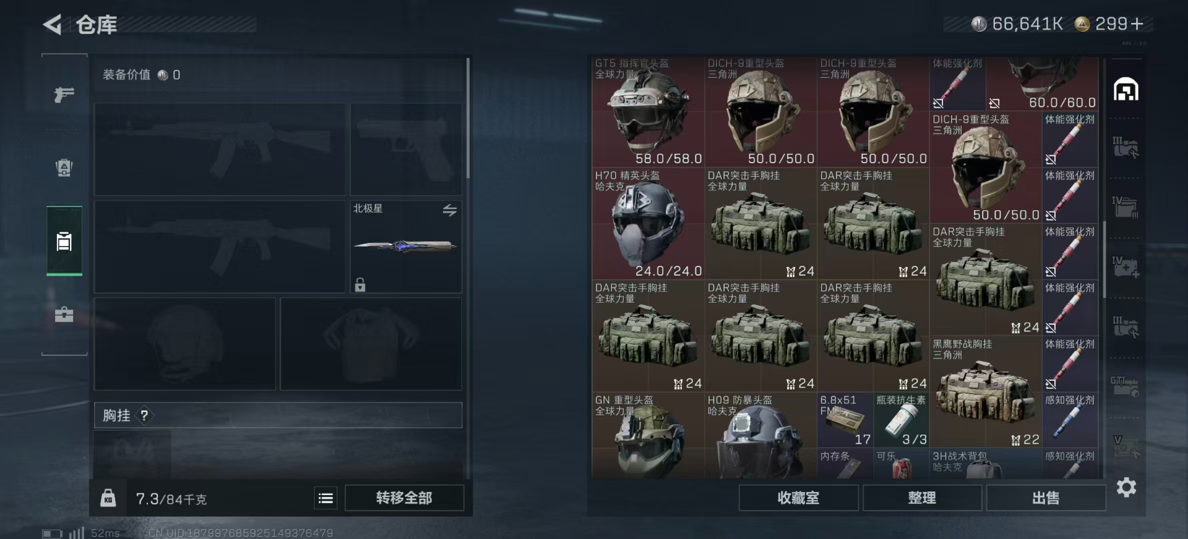Select the briefcase tab in the left sidebar

pyautogui.click(x=64, y=315)
